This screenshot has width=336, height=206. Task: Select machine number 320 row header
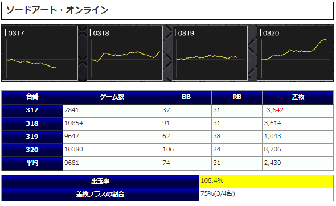pyautogui.click(x=32, y=150)
